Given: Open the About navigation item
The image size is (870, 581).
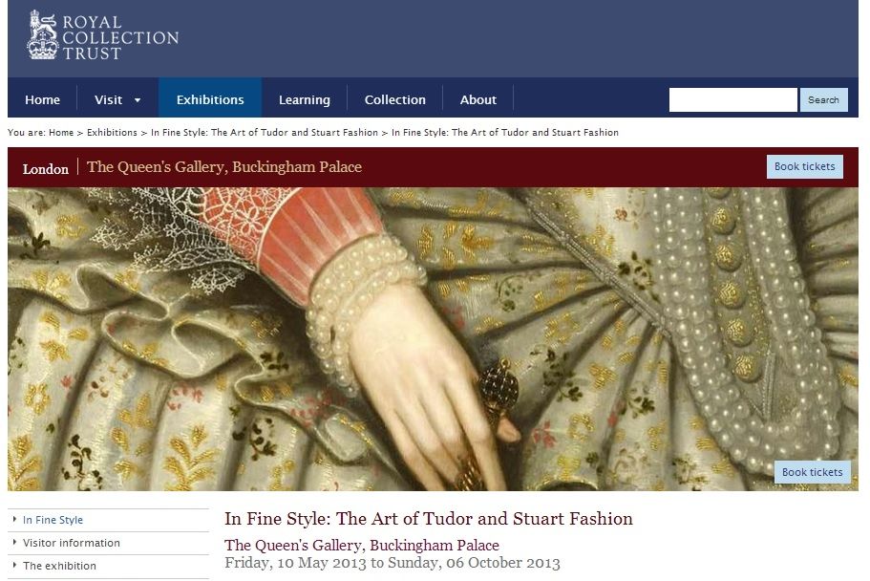Looking at the screenshot, I should pos(477,100).
